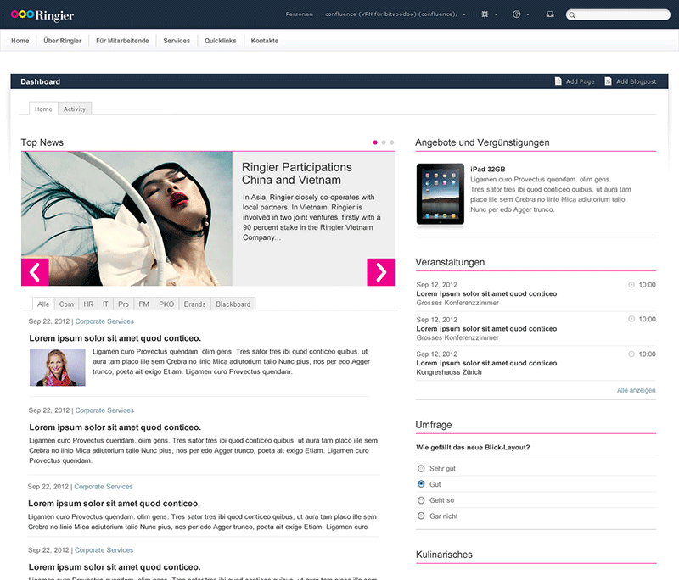Open the help question mark menu
Viewport: 679px width, 580px height.
click(x=516, y=14)
